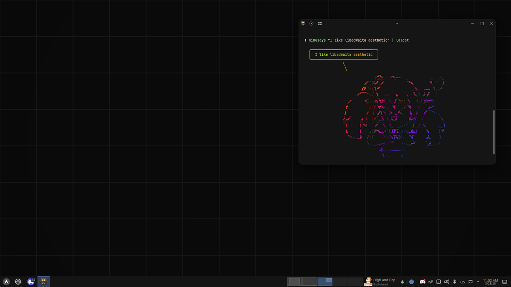Open the blue circle color swatch in tray
Image resolution: width=511 pixels, height=287 pixels.
[x=411, y=282]
